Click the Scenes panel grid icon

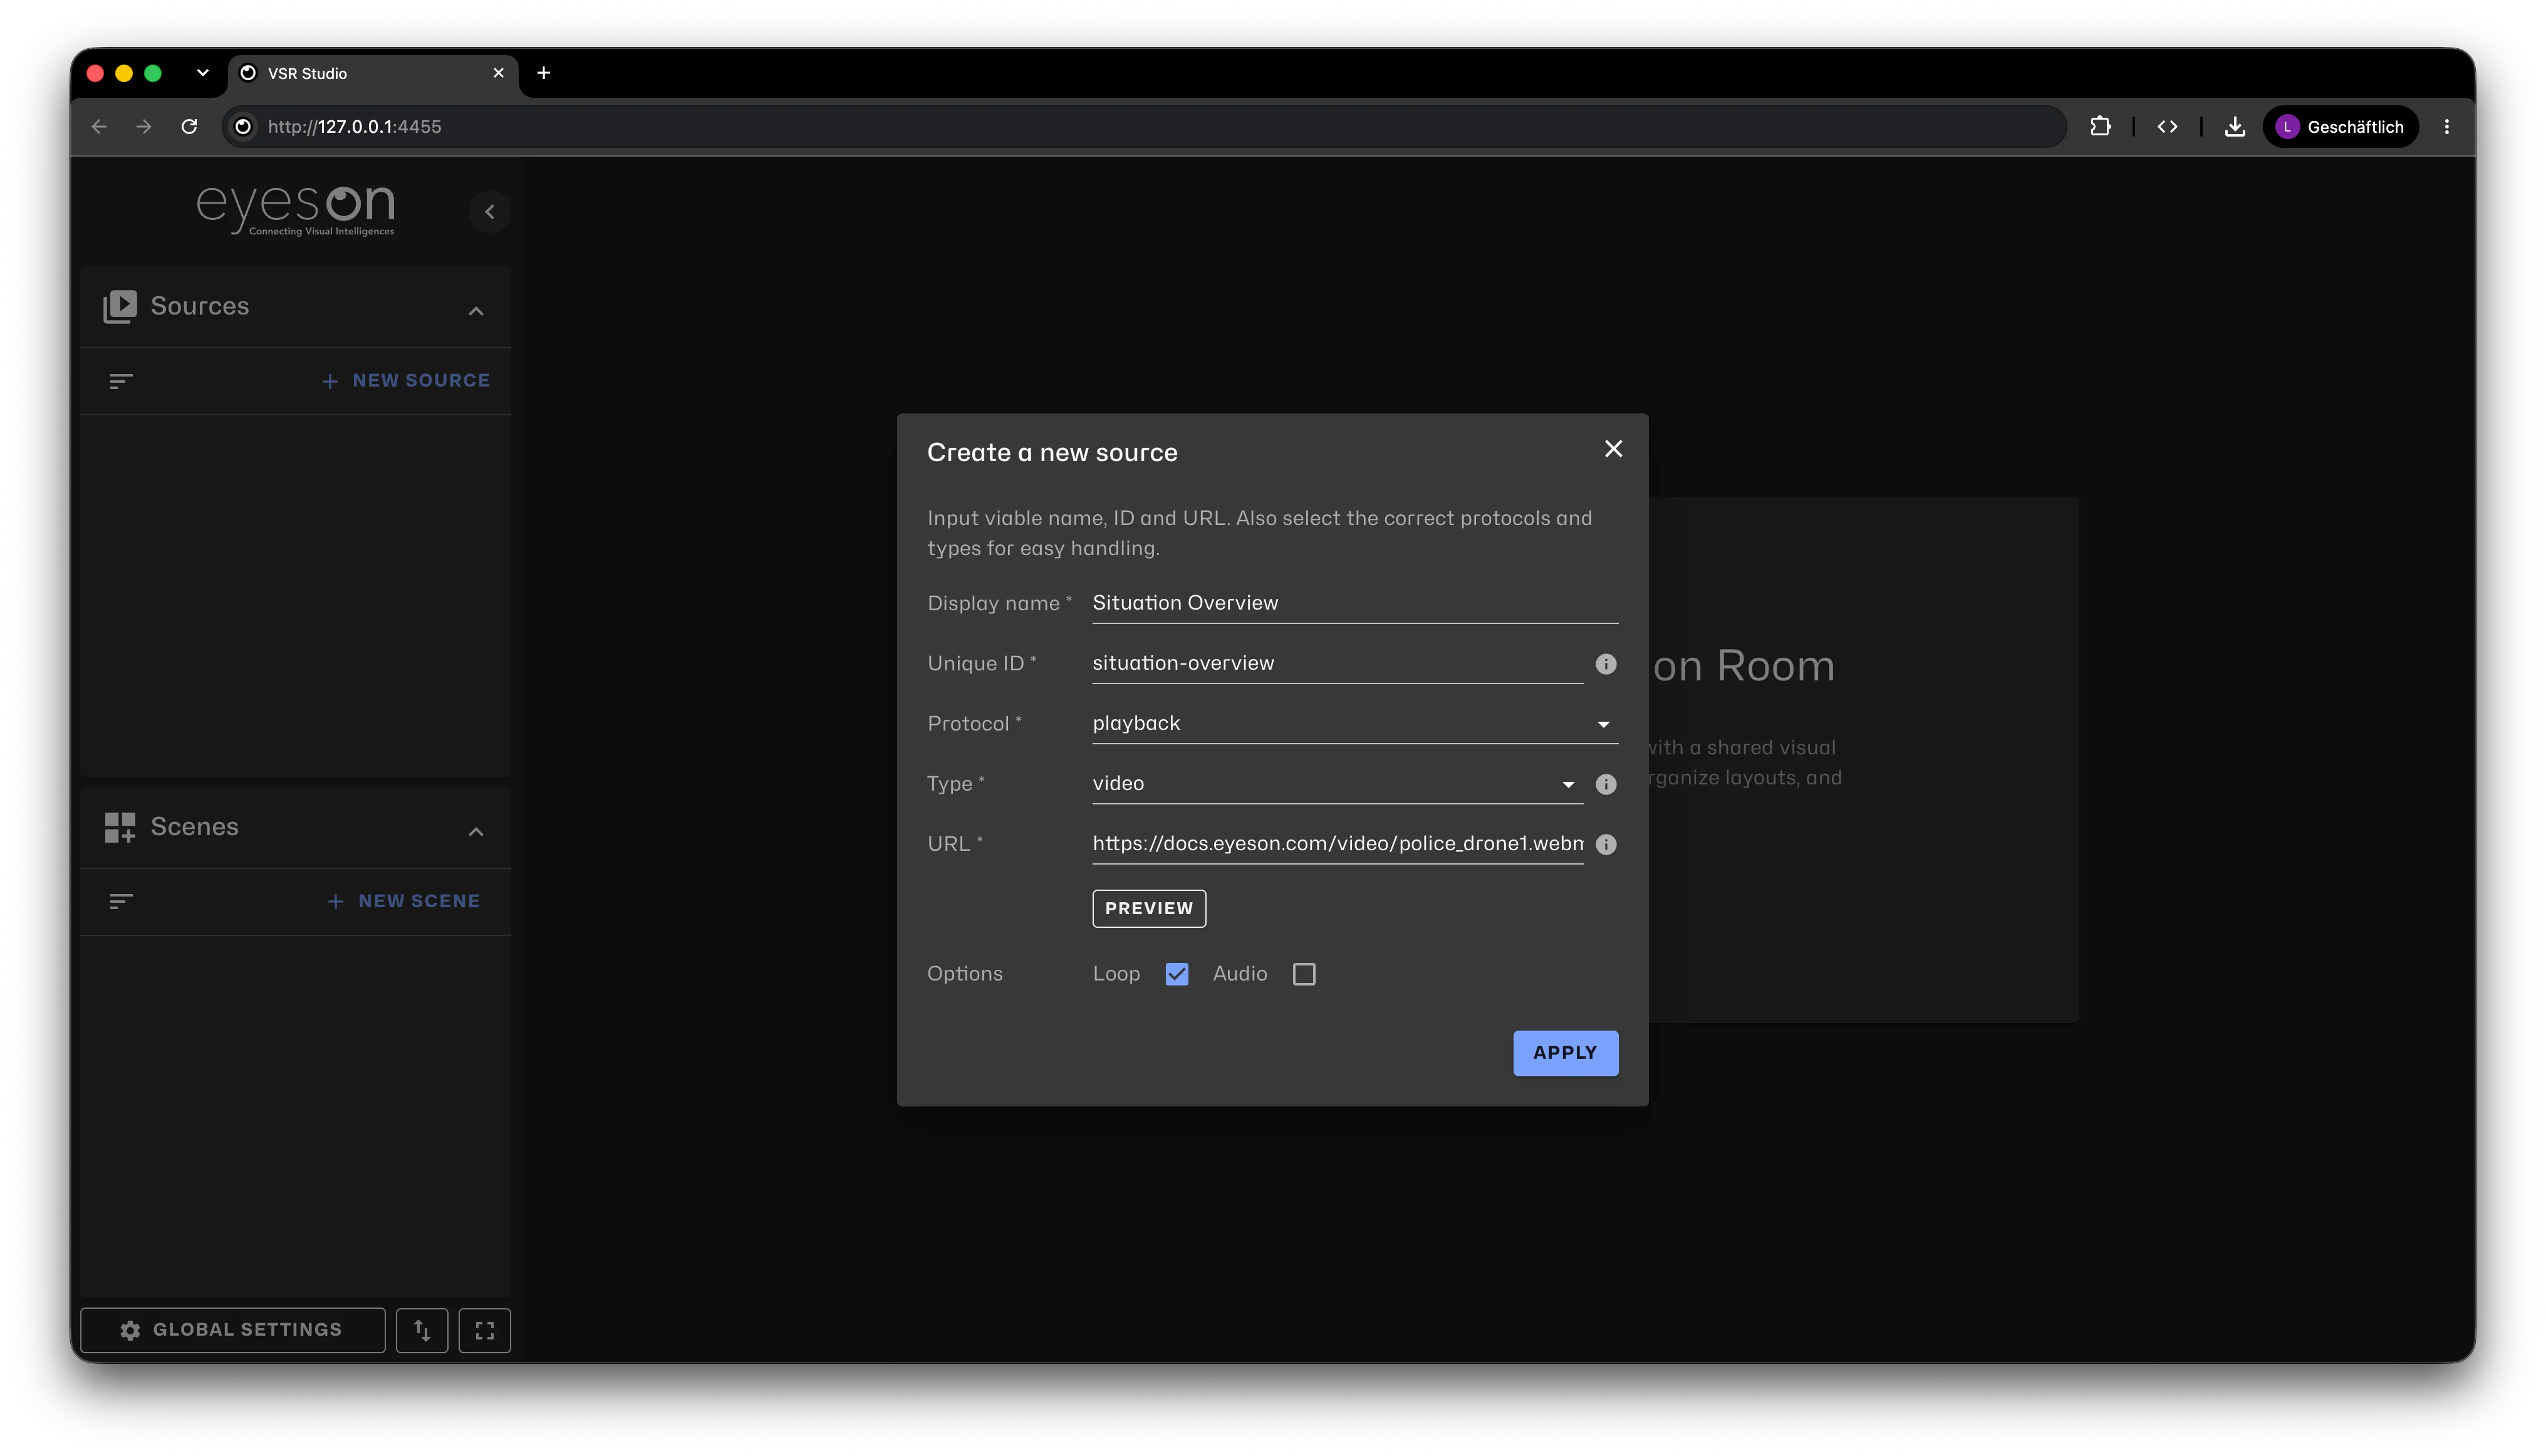(120, 827)
